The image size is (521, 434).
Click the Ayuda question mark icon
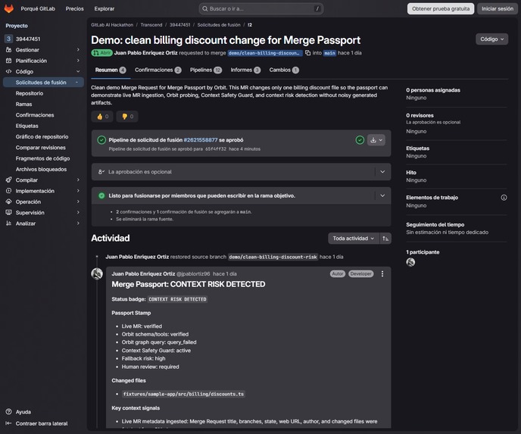coord(8,412)
